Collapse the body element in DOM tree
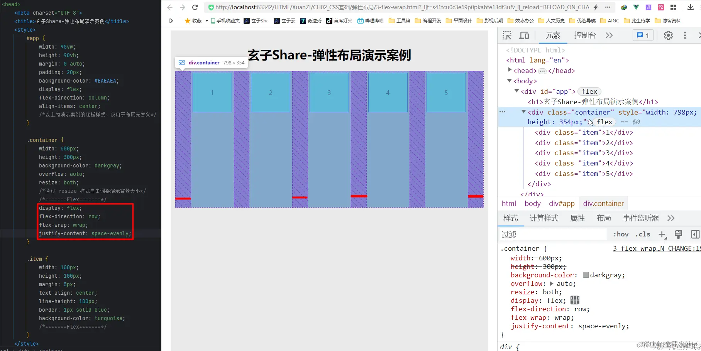The image size is (701, 351). coord(509,81)
